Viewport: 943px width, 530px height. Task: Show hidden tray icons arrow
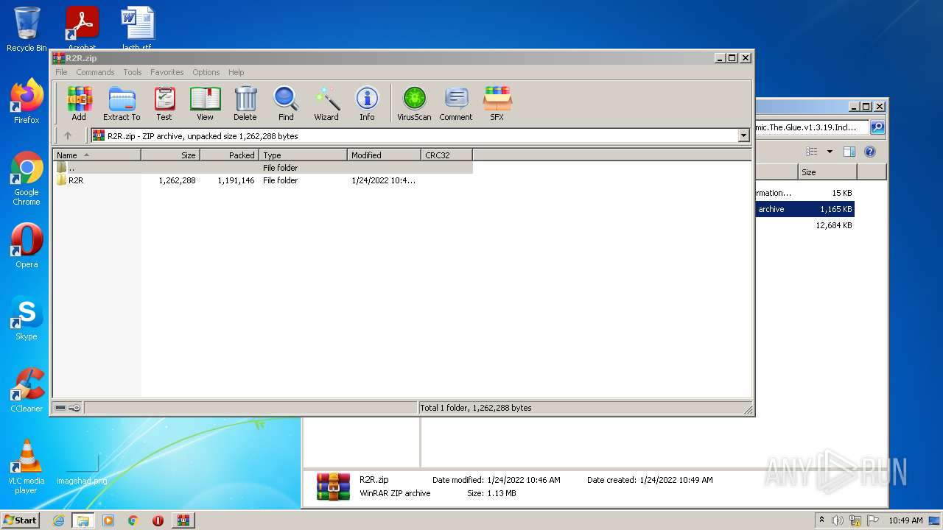click(x=821, y=520)
